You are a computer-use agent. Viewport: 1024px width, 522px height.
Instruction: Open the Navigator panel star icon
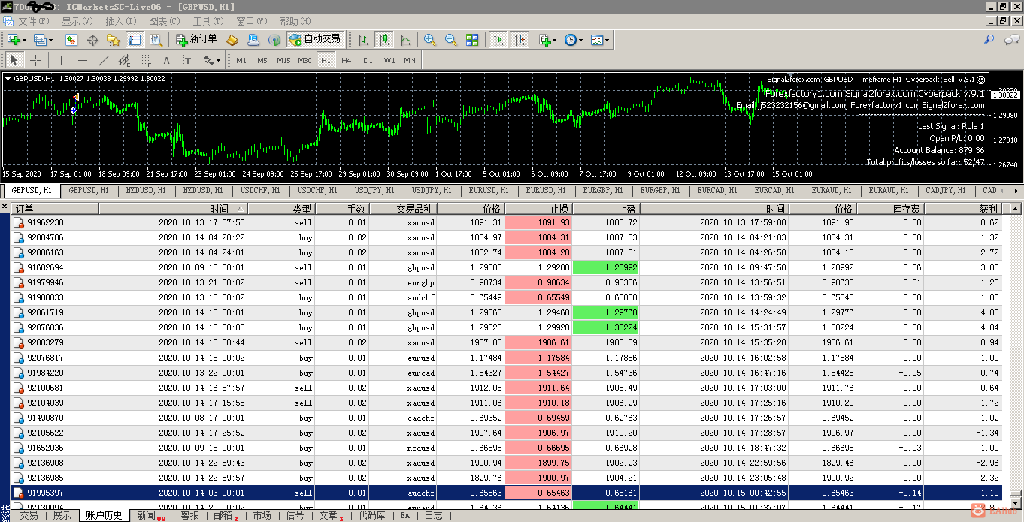(114, 40)
